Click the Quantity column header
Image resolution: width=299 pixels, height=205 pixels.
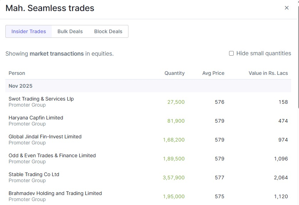174,73
